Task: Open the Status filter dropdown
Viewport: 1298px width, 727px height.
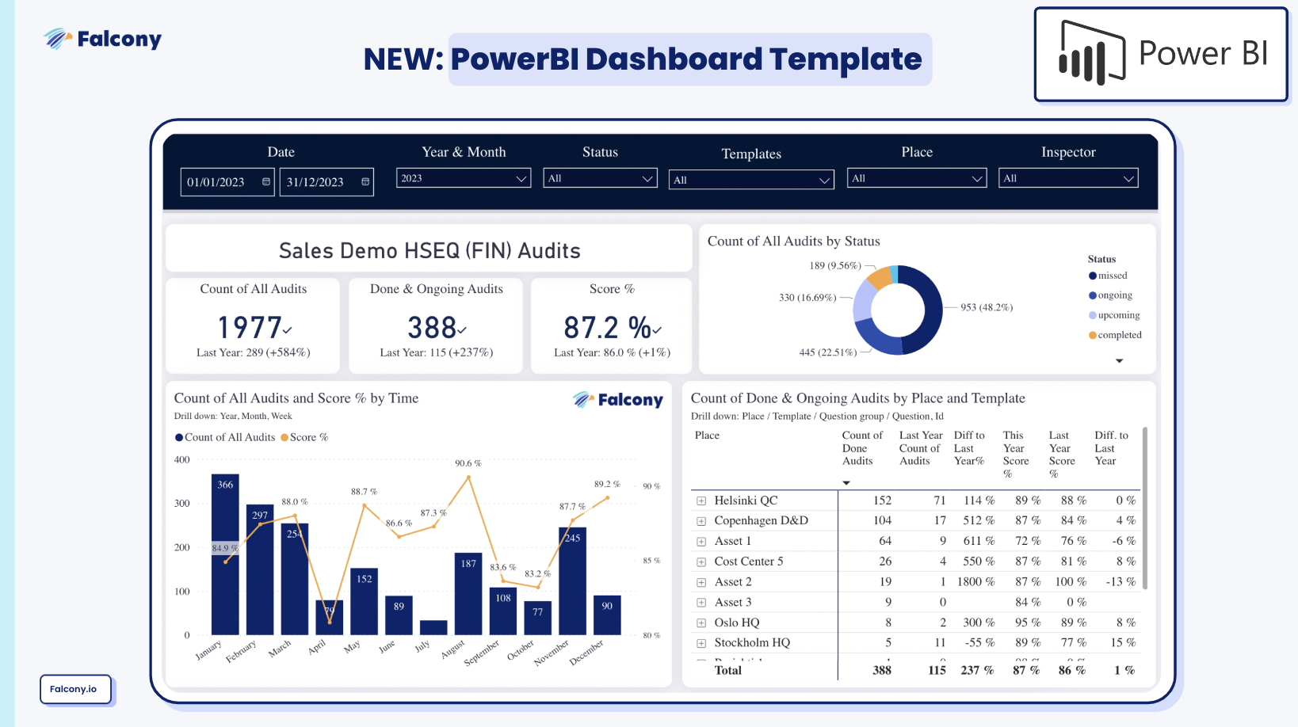Action: [600, 178]
